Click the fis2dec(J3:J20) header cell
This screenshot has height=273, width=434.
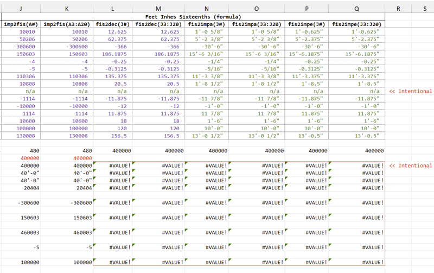[x=158, y=24]
